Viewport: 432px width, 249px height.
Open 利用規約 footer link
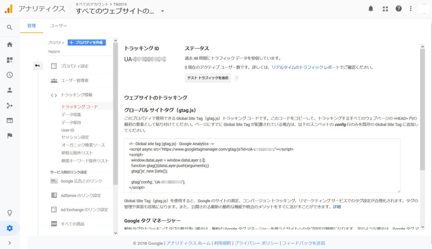(222, 243)
